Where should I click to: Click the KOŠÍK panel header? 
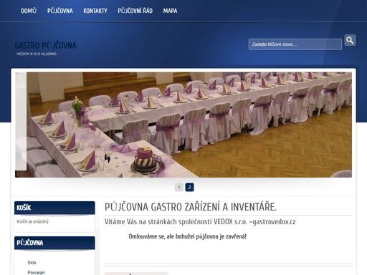point(54,208)
